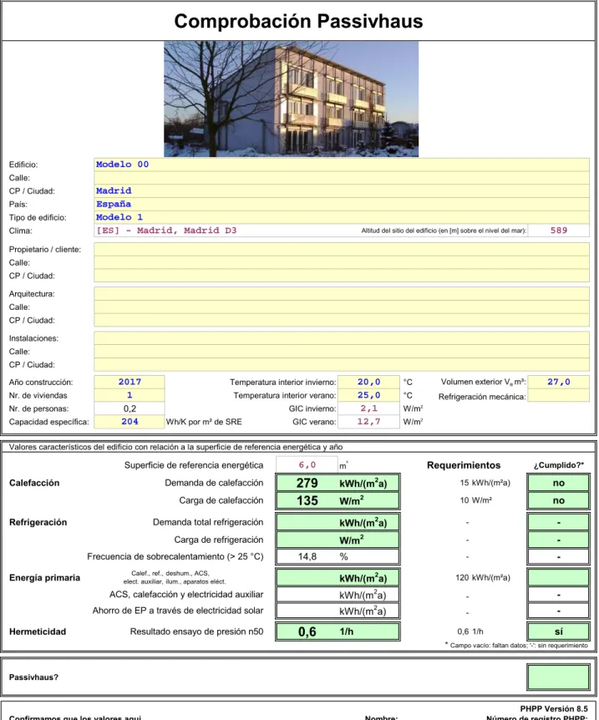599x720 pixels.
Task: Select the Año construcción value 2017
Action: (129, 382)
